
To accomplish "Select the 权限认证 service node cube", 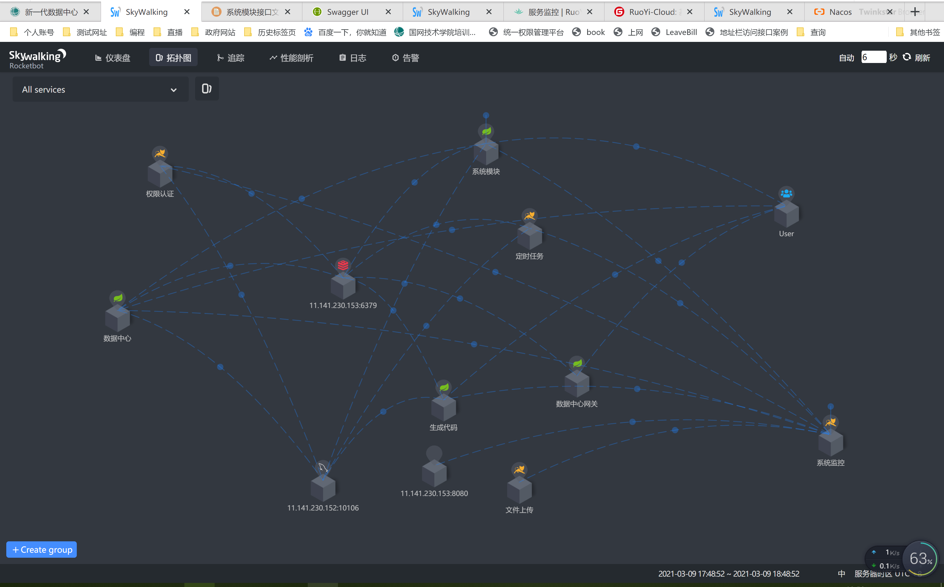I will pos(160,174).
